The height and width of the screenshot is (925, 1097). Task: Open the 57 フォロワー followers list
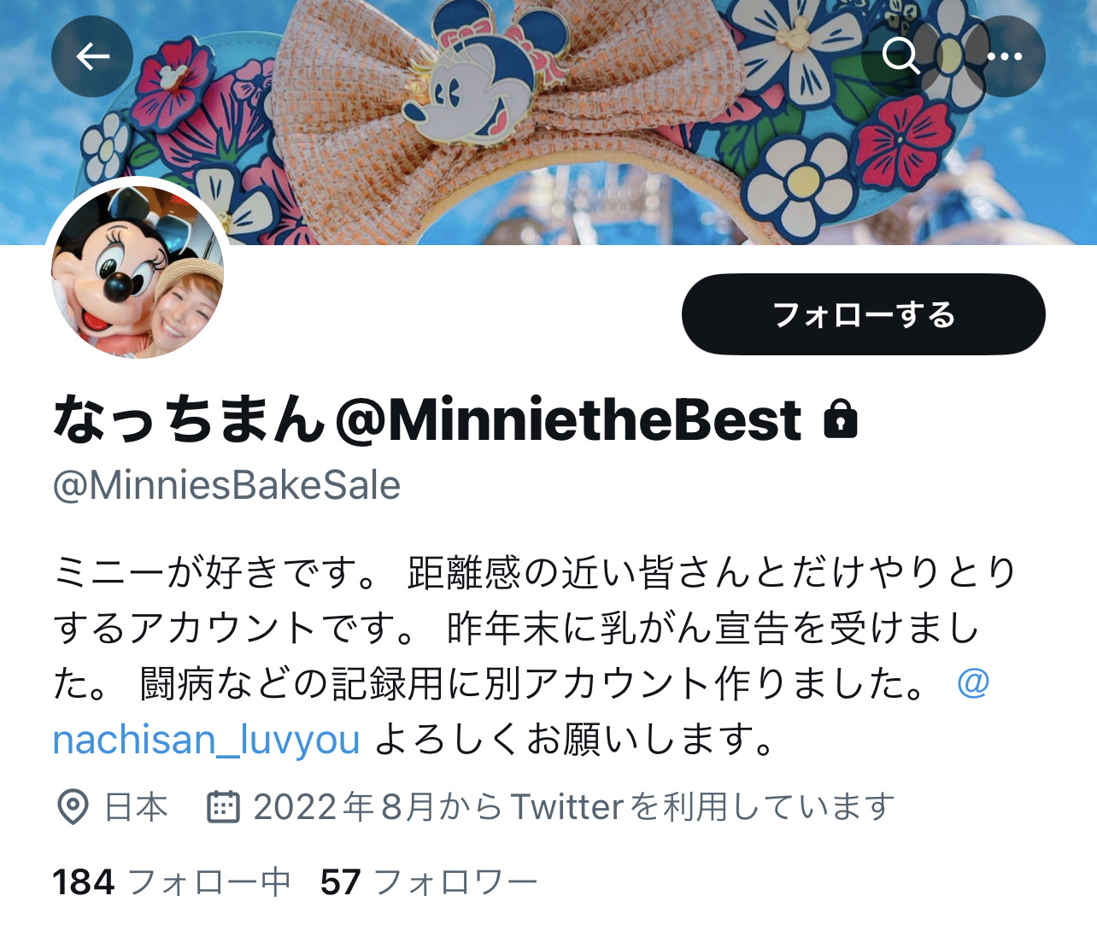(x=429, y=882)
